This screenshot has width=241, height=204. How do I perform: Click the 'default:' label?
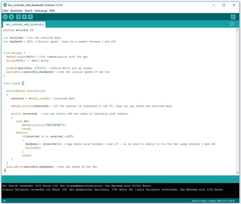[x=22, y=133]
